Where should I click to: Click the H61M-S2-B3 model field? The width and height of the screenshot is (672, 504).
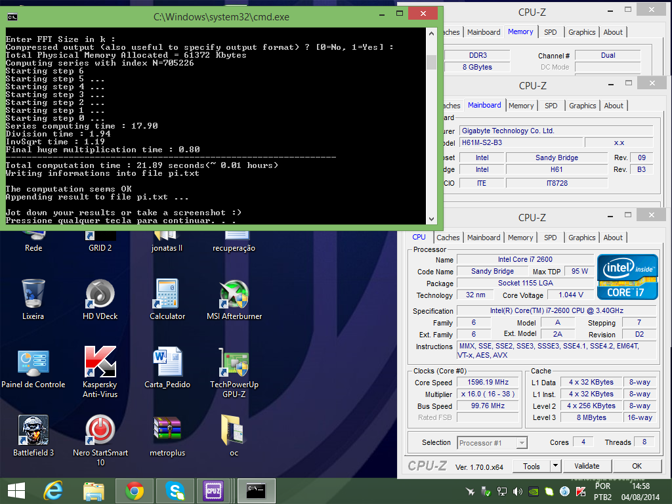pos(521,142)
